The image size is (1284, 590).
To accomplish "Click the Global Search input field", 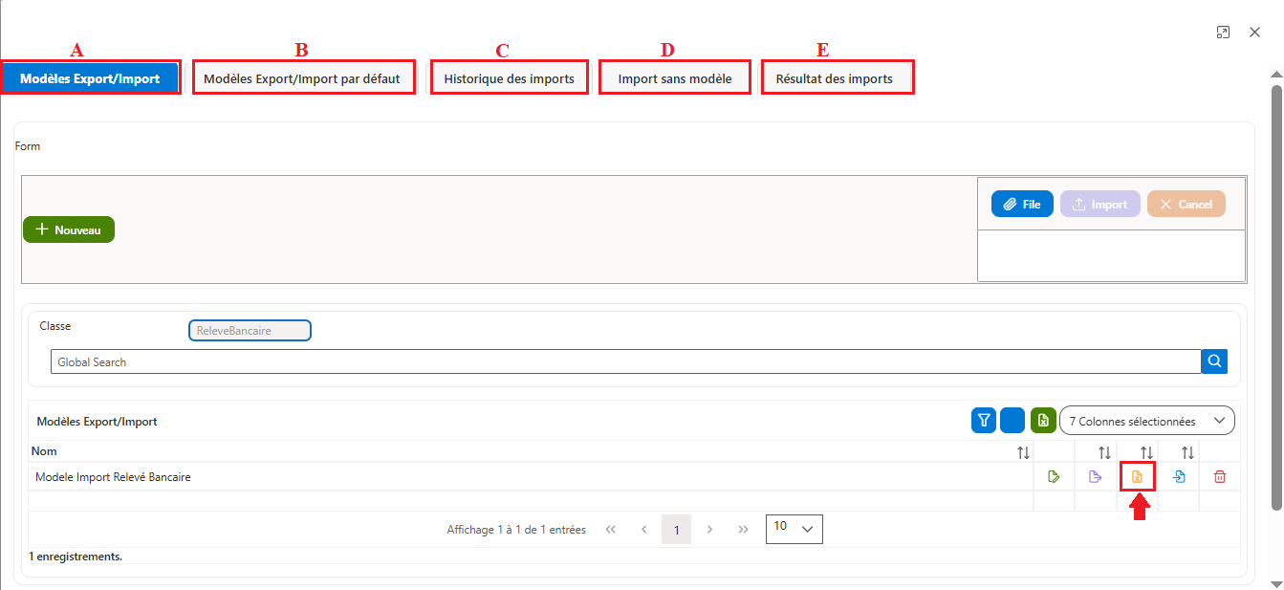I will [625, 361].
